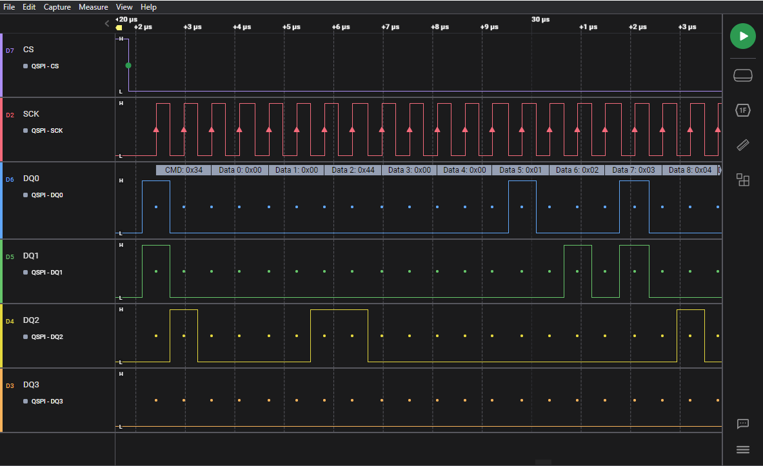The height and width of the screenshot is (466, 763).
Task: Open the hamburger main menu icon
Action: 743,449
